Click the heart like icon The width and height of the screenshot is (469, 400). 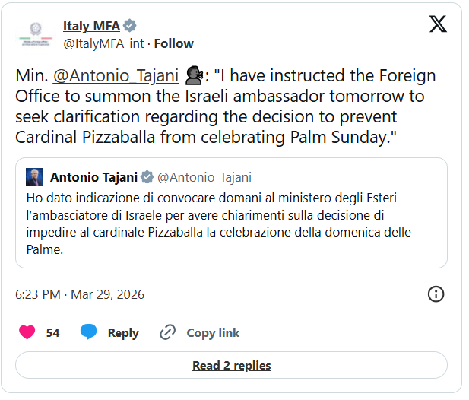(27, 332)
